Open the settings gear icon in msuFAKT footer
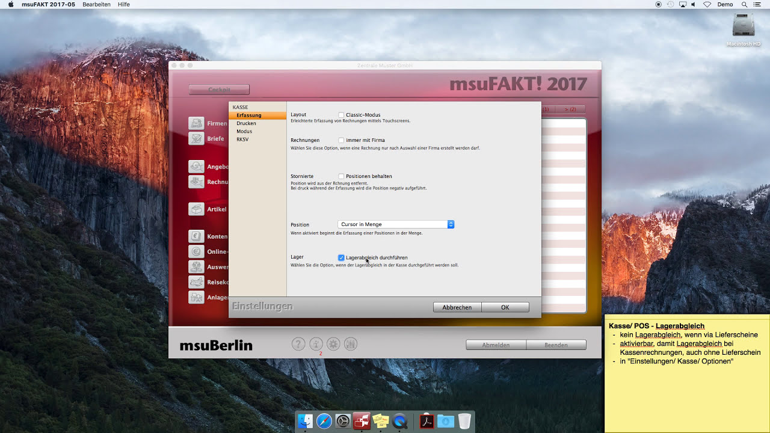Viewport: 770px width, 433px height. (x=333, y=344)
